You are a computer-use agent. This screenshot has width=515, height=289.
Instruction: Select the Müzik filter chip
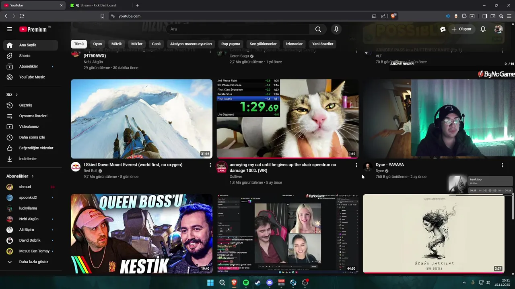point(117,44)
